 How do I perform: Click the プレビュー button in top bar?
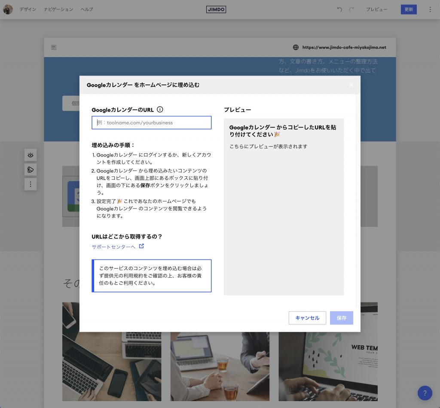click(x=376, y=9)
